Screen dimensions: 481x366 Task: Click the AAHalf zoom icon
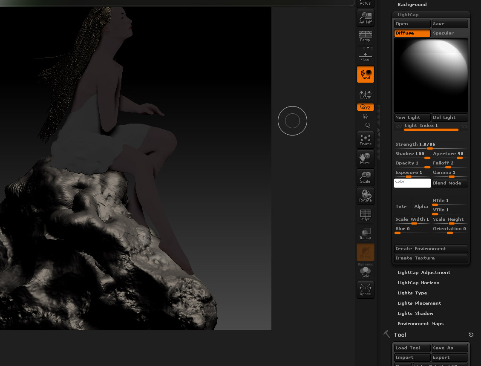pyautogui.click(x=366, y=18)
